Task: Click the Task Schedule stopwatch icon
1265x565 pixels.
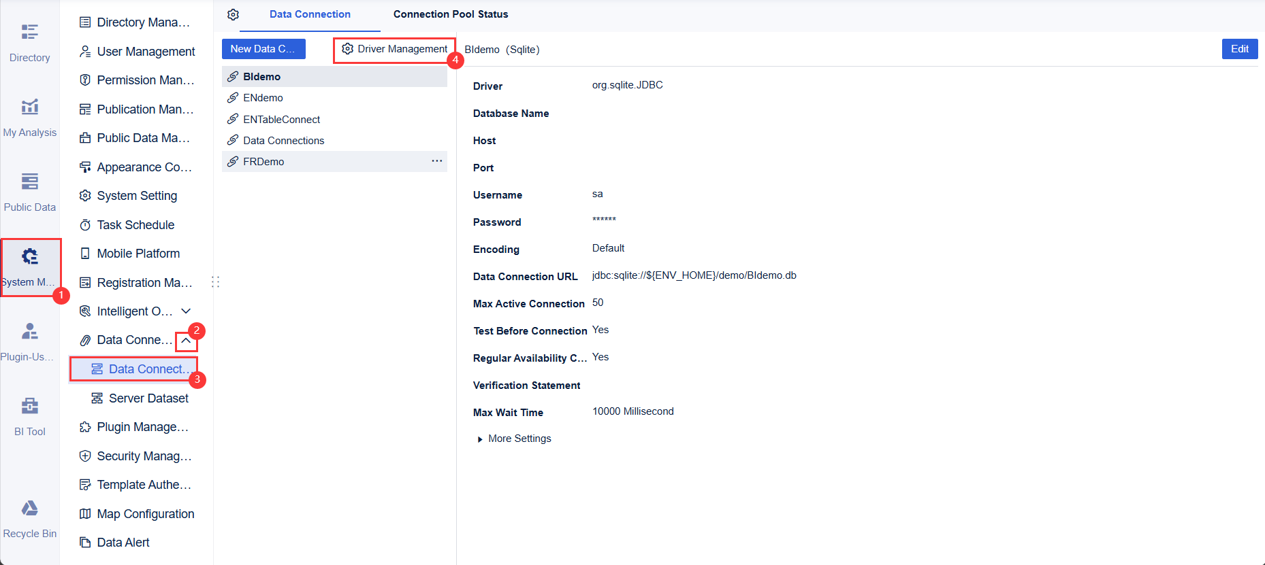Action: 85,225
